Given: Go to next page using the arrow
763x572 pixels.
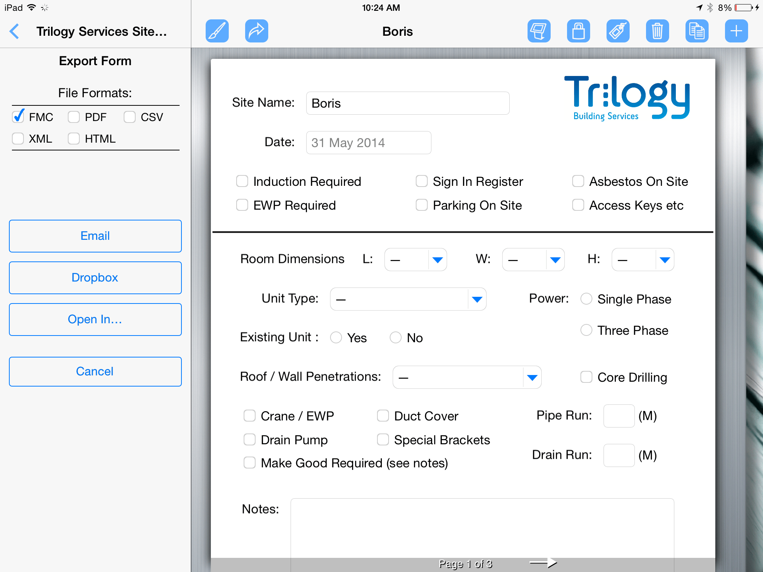Looking at the screenshot, I should coord(543,563).
